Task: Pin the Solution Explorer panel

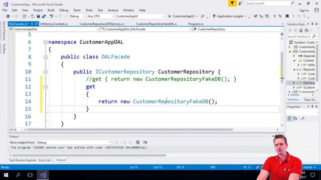Action: point(312,24)
